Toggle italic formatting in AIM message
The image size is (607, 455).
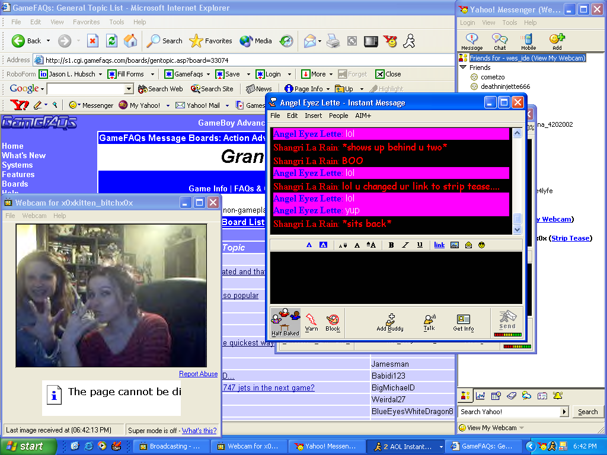[x=405, y=245]
